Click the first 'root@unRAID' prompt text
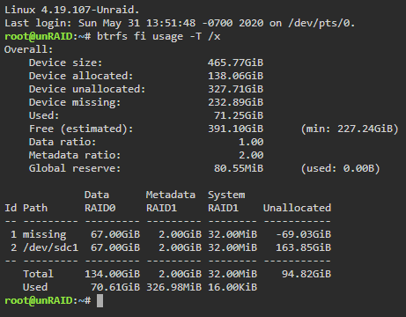 point(39,37)
